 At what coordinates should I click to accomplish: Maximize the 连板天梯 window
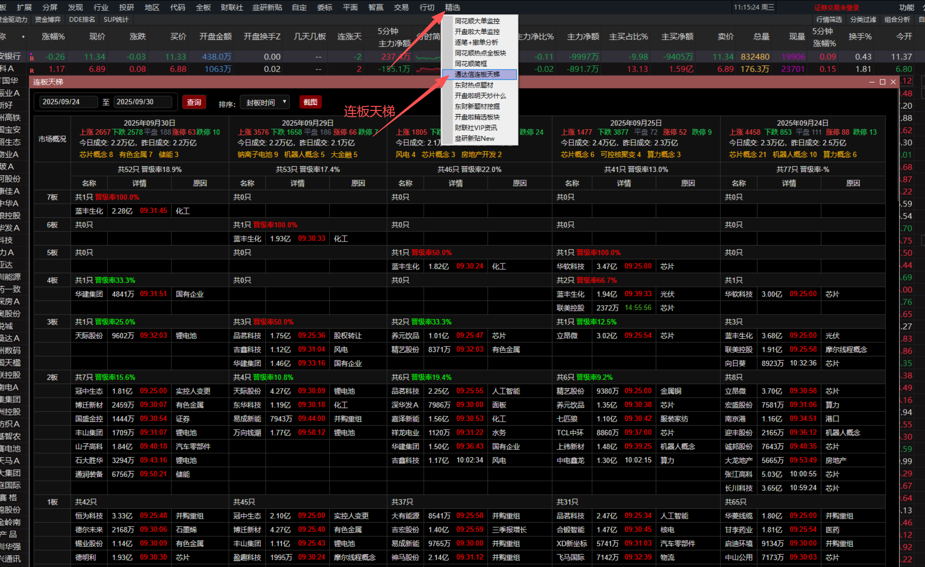coord(883,82)
